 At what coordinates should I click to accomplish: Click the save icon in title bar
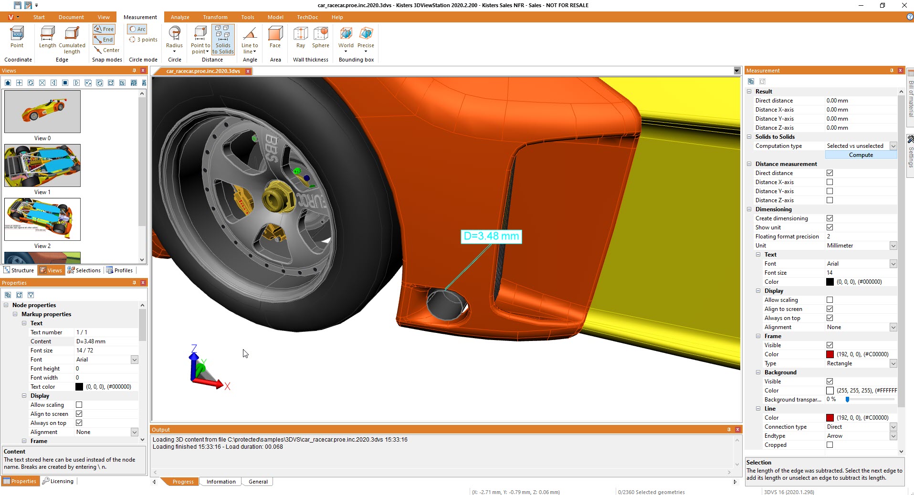tap(18, 5)
